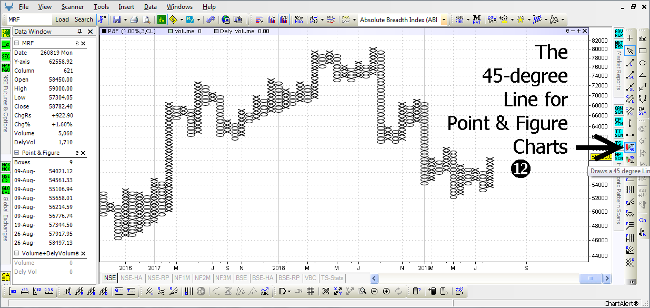Open the My Fav favorites icon
Viewport: 650px width, 308px height.
(6, 33)
